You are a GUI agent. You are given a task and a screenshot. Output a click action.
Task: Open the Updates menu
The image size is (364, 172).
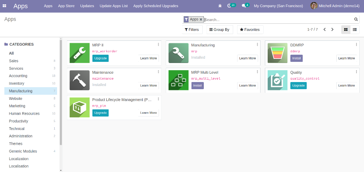(x=87, y=6)
